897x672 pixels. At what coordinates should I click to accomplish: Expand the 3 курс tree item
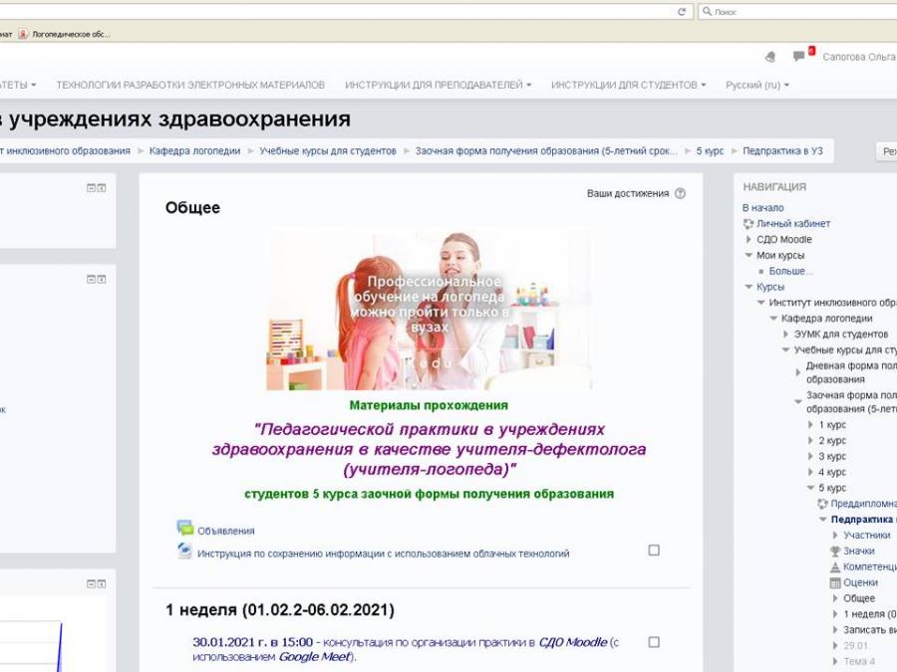810,456
